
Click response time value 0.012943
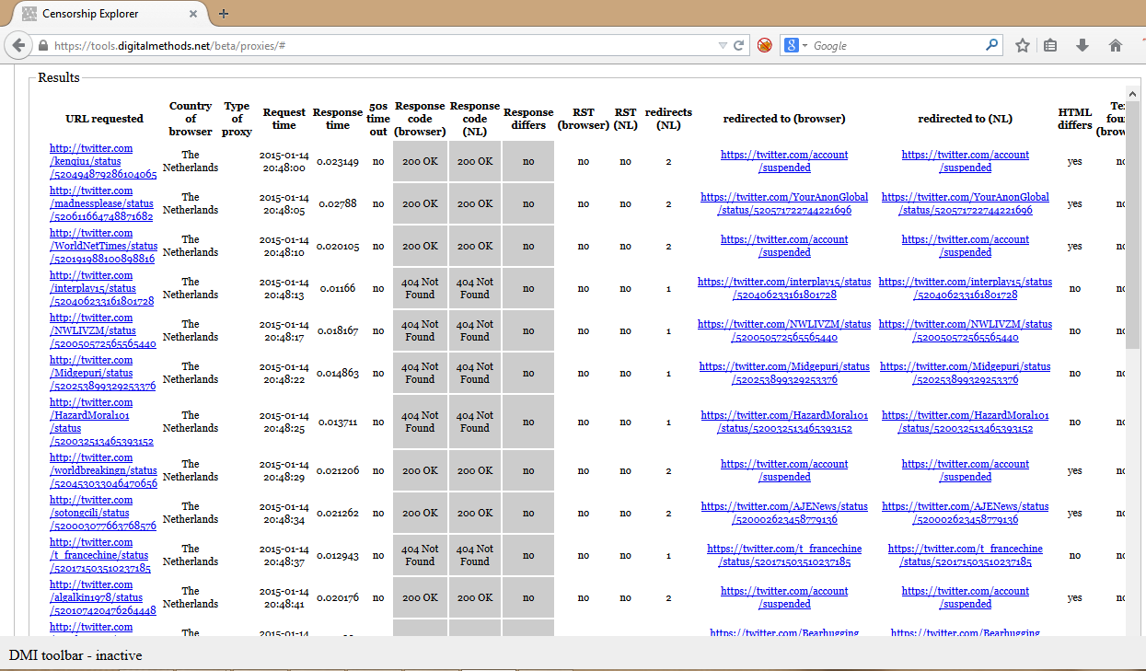338,555
